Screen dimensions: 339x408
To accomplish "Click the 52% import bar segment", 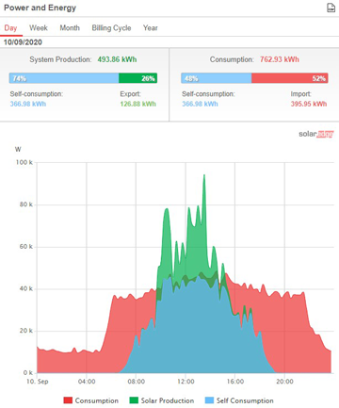I will [290, 78].
